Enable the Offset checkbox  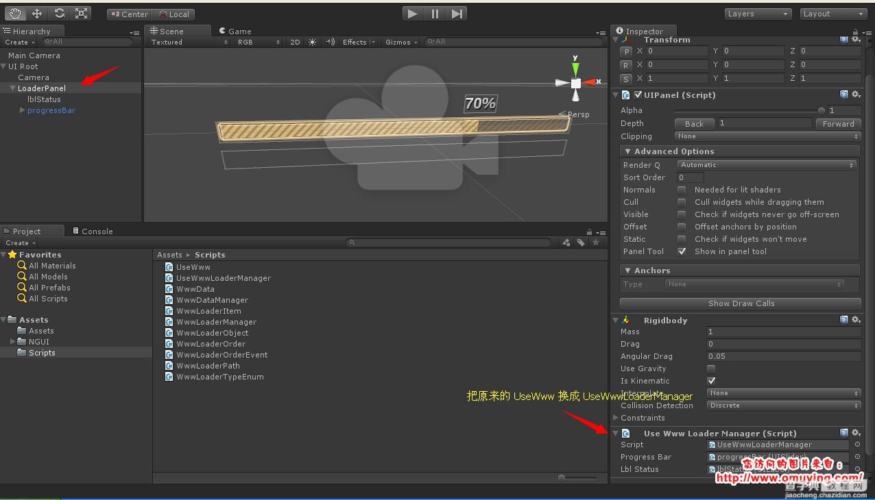coord(682,227)
